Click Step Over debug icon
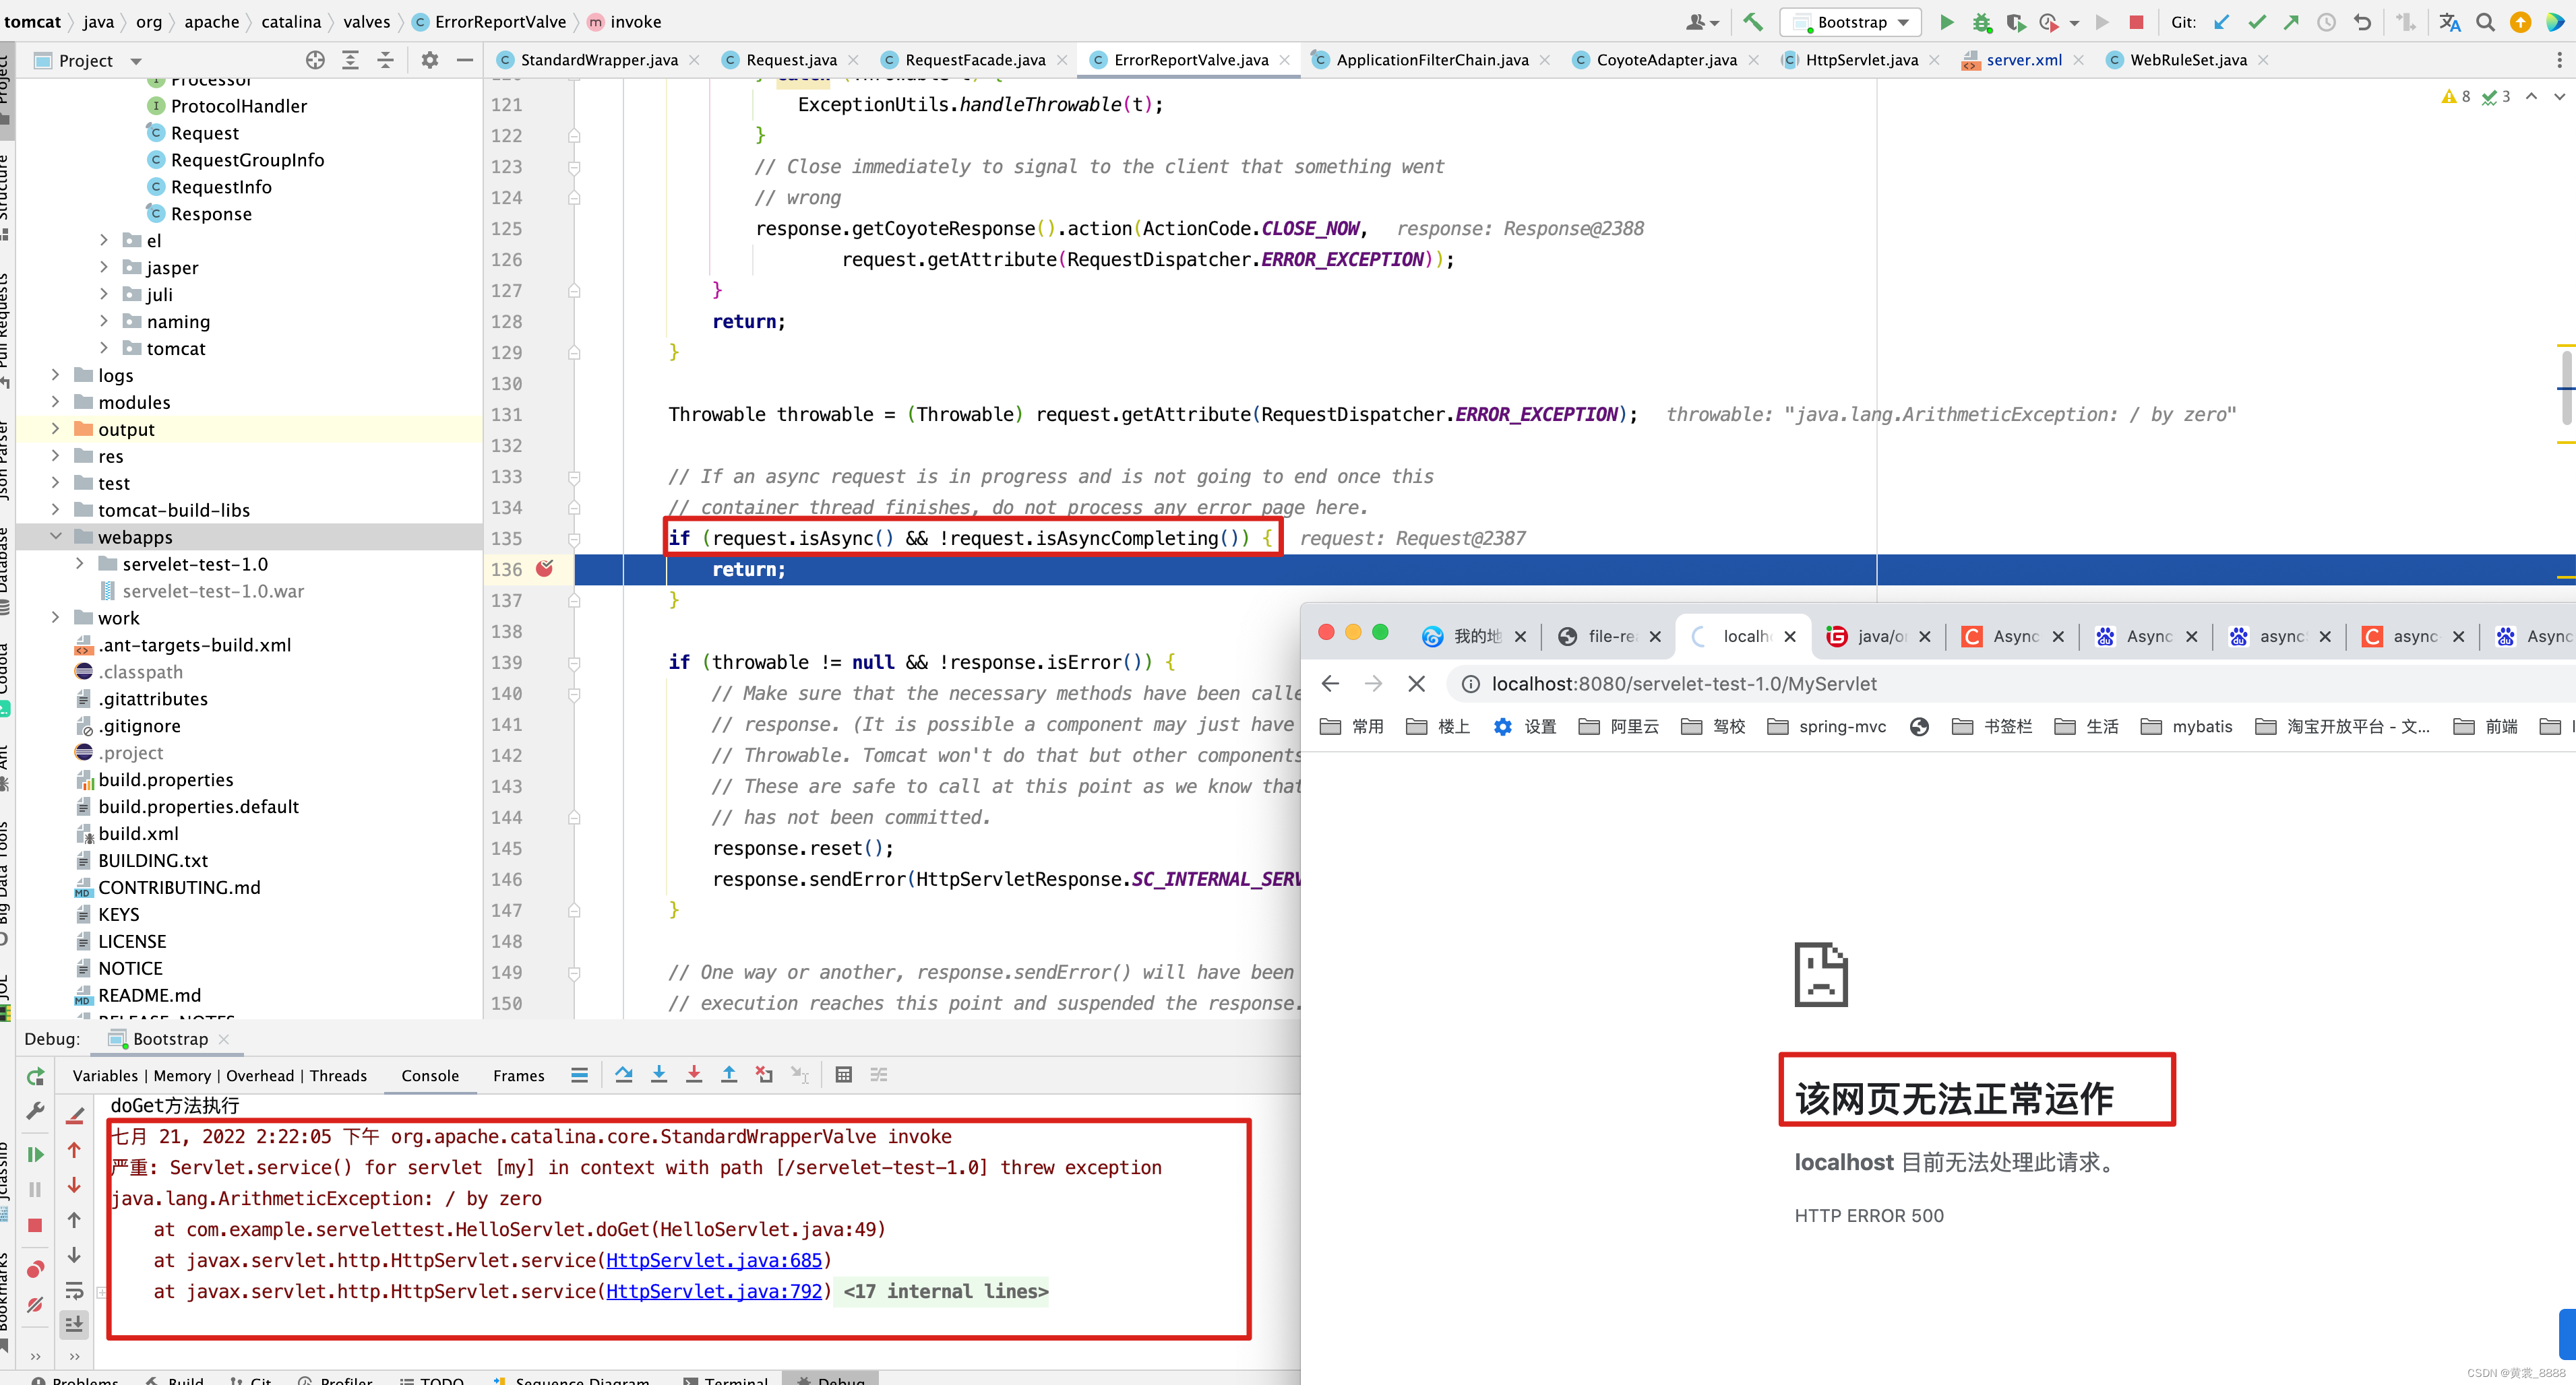 pyautogui.click(x=624, y=1074)
